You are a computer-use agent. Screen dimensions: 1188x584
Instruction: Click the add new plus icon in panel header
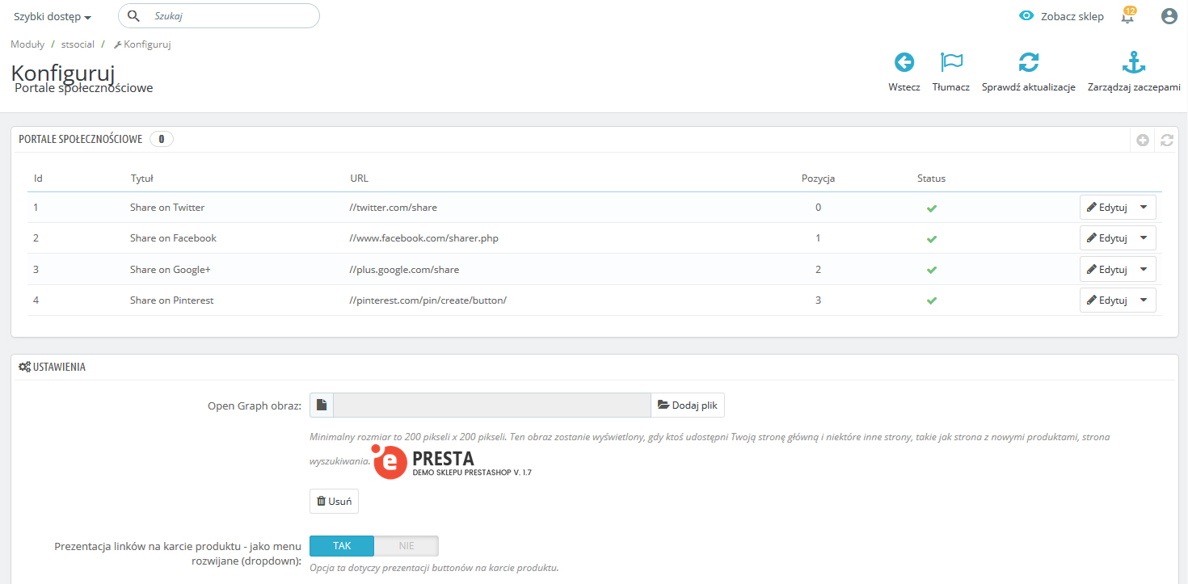coord(1143,140)
